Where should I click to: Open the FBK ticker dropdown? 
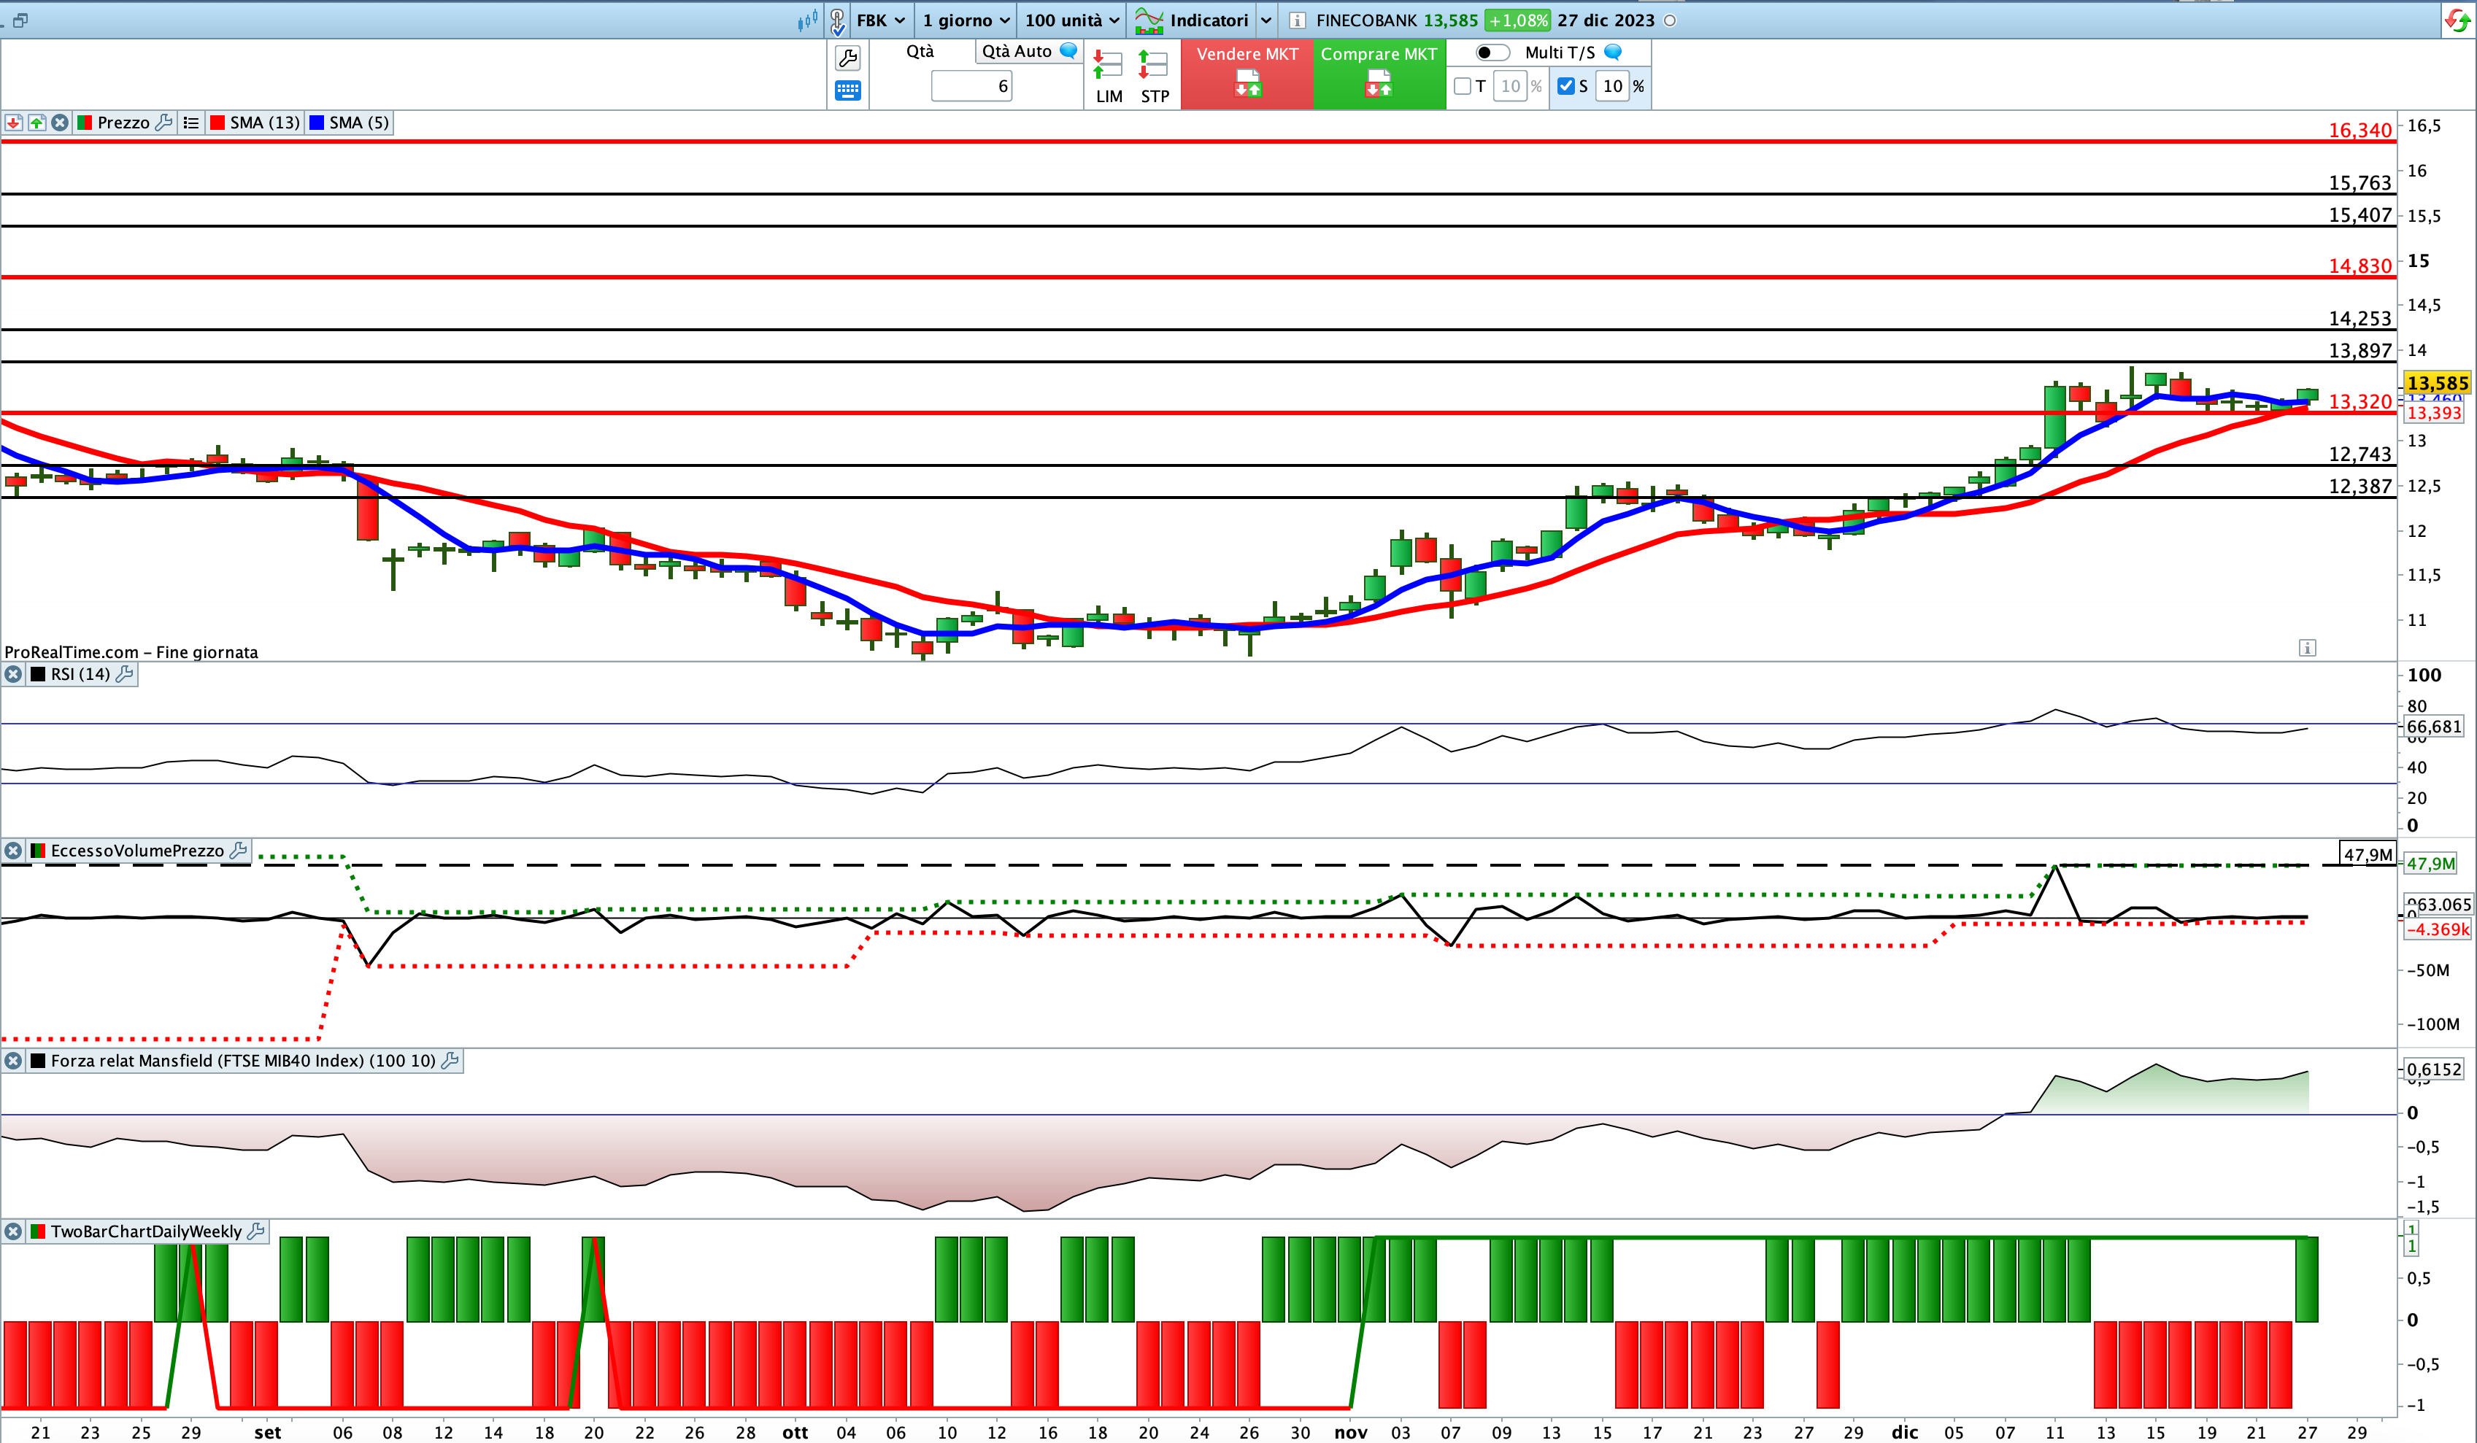click(x=881, y=20)
